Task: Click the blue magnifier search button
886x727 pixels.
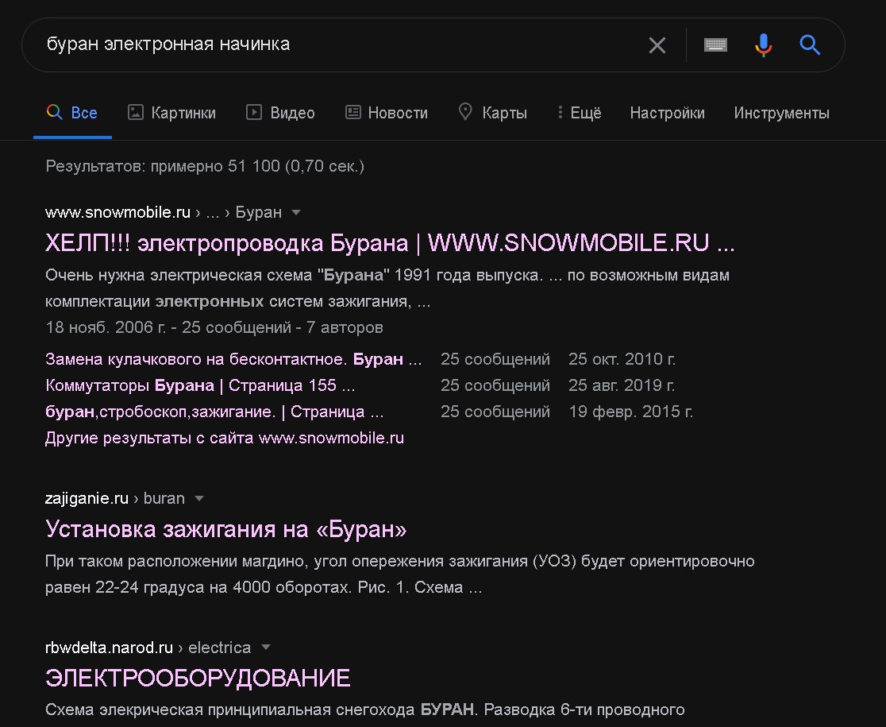Action: pos(810,44)
